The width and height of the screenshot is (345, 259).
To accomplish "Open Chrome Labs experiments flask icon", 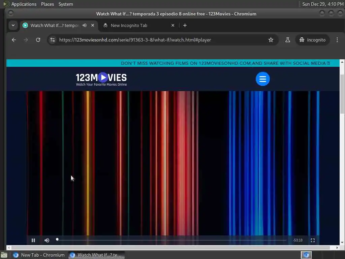I will 288,40.
